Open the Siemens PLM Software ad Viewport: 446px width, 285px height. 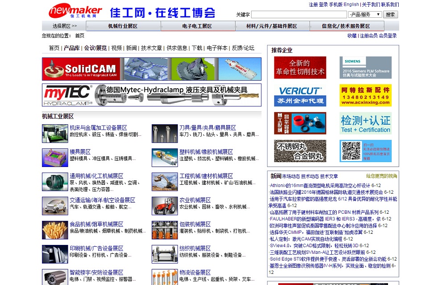[x=366, y=68]
